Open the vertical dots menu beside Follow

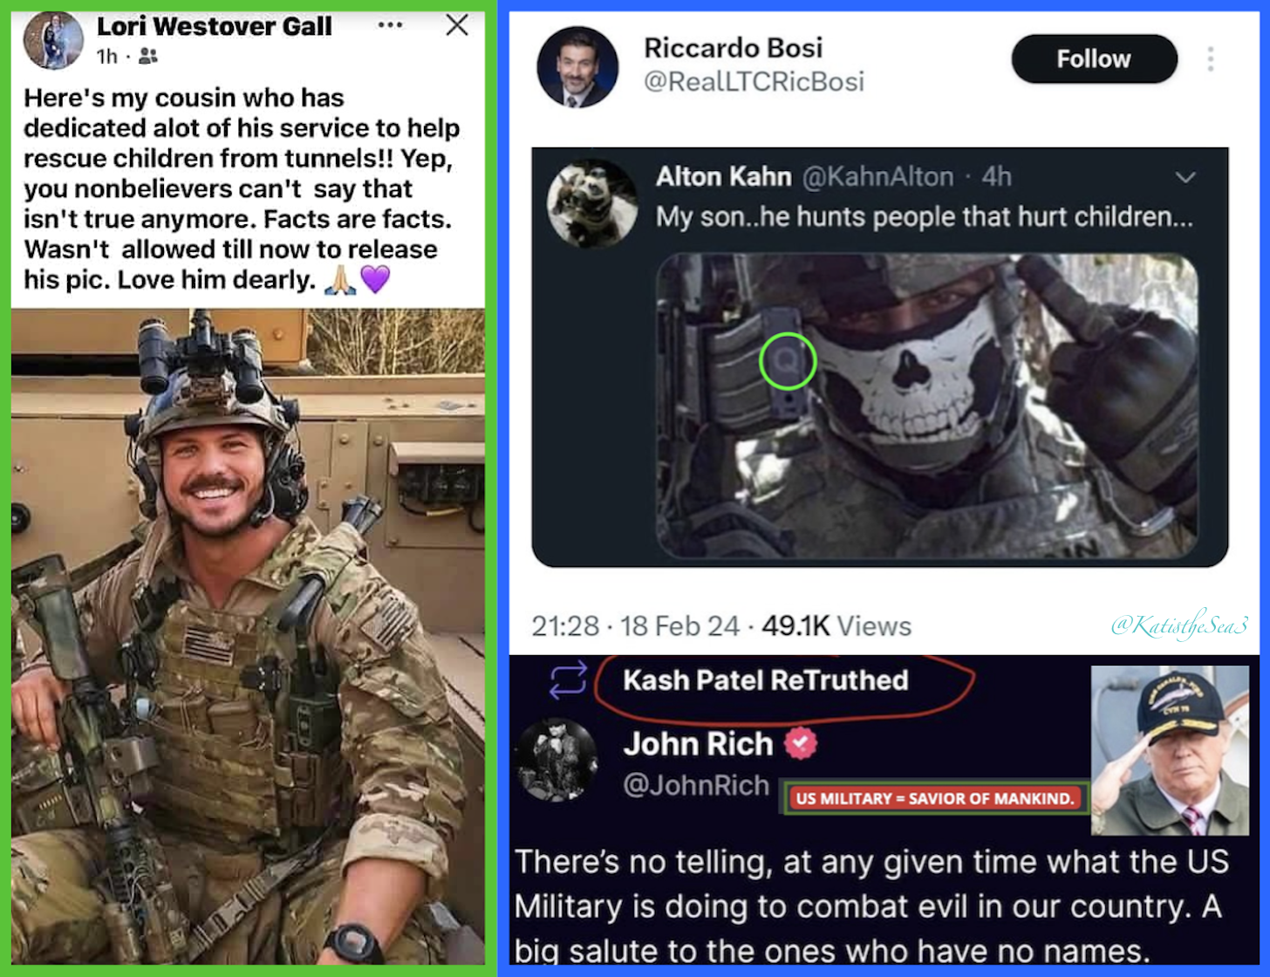[1211, 58]
